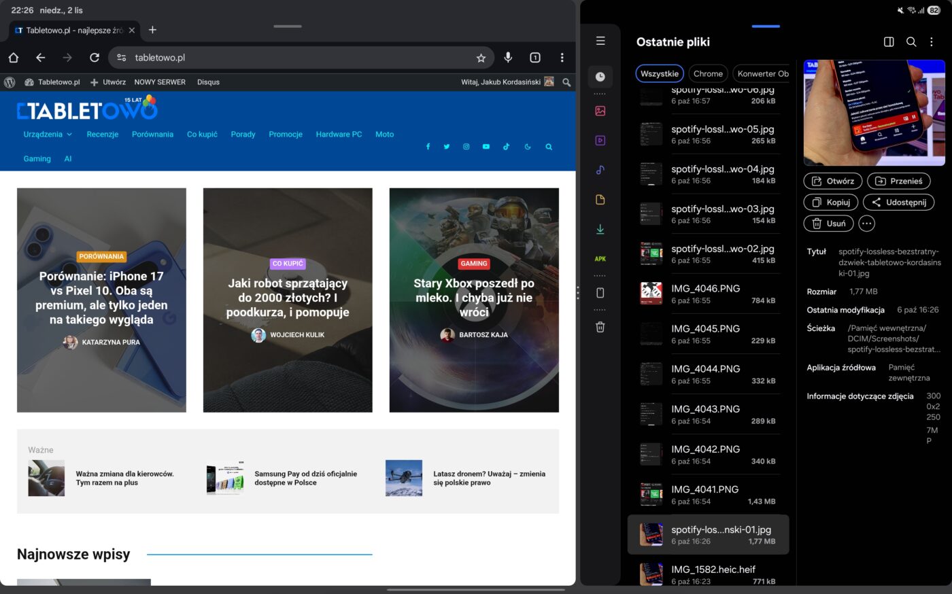Viewport: 952px width, 594px height.
Task: Open the Videos category in sidebar
Action: [600, 141]
